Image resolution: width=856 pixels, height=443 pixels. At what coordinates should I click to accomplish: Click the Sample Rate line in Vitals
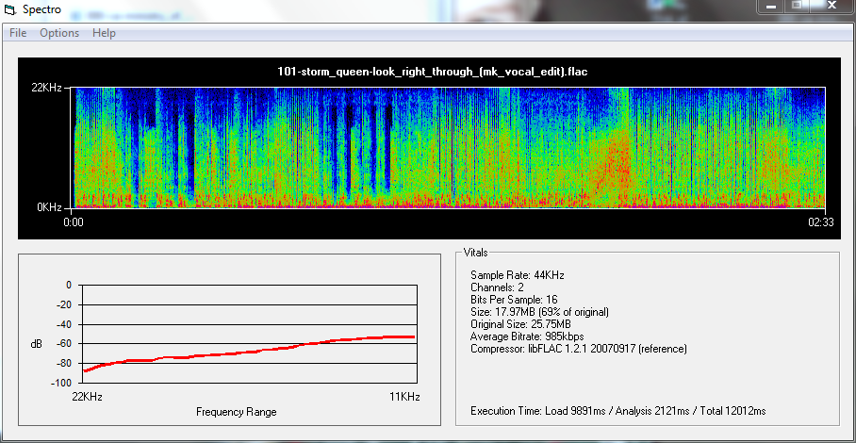[517, 274]
